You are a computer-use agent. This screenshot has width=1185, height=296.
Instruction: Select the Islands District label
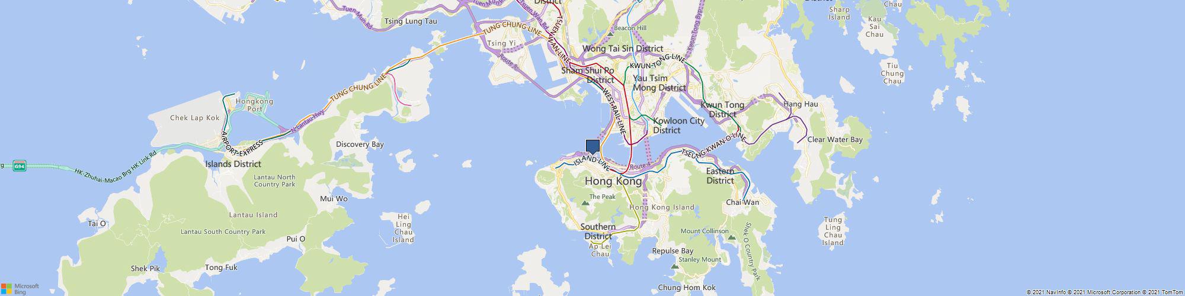233,164
